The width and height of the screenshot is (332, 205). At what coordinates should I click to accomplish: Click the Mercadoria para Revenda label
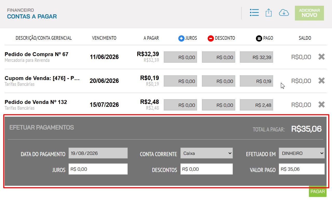pos(27,60)
